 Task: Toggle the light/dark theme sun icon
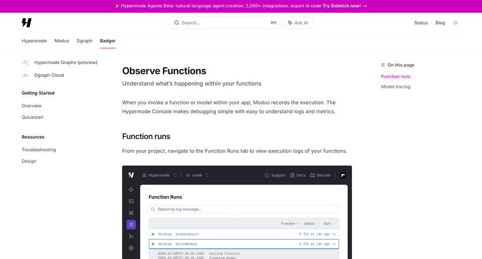tap(455, 22)
